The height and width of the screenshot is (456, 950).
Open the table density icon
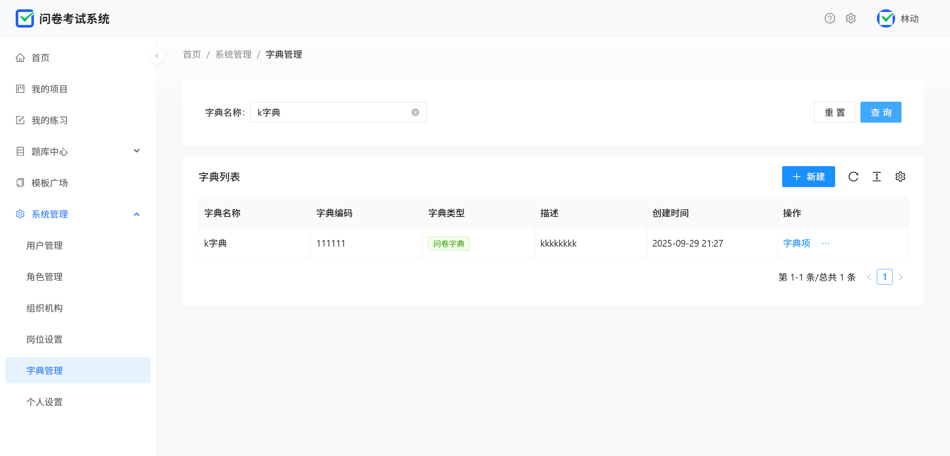pyautogui.click(x=877, y=177)
